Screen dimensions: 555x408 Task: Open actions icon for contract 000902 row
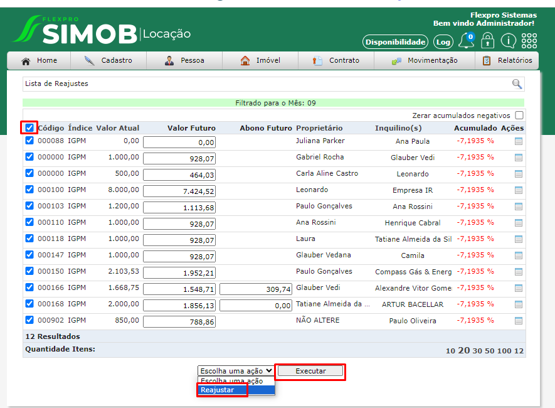click(519, 321)
